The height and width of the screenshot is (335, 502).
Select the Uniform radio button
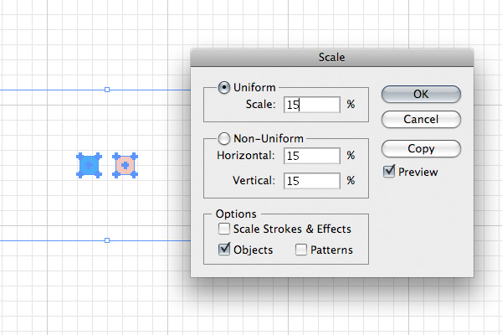point(223,87)
